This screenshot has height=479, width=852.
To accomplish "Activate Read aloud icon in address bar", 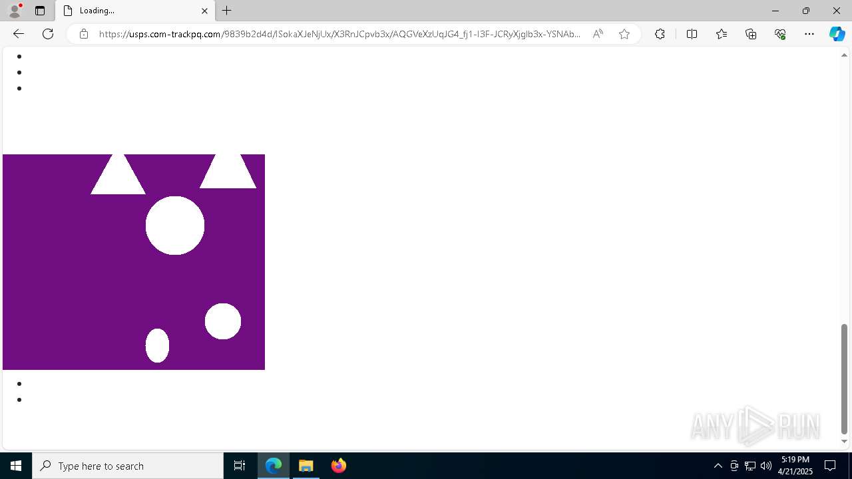I will (598, 34).
